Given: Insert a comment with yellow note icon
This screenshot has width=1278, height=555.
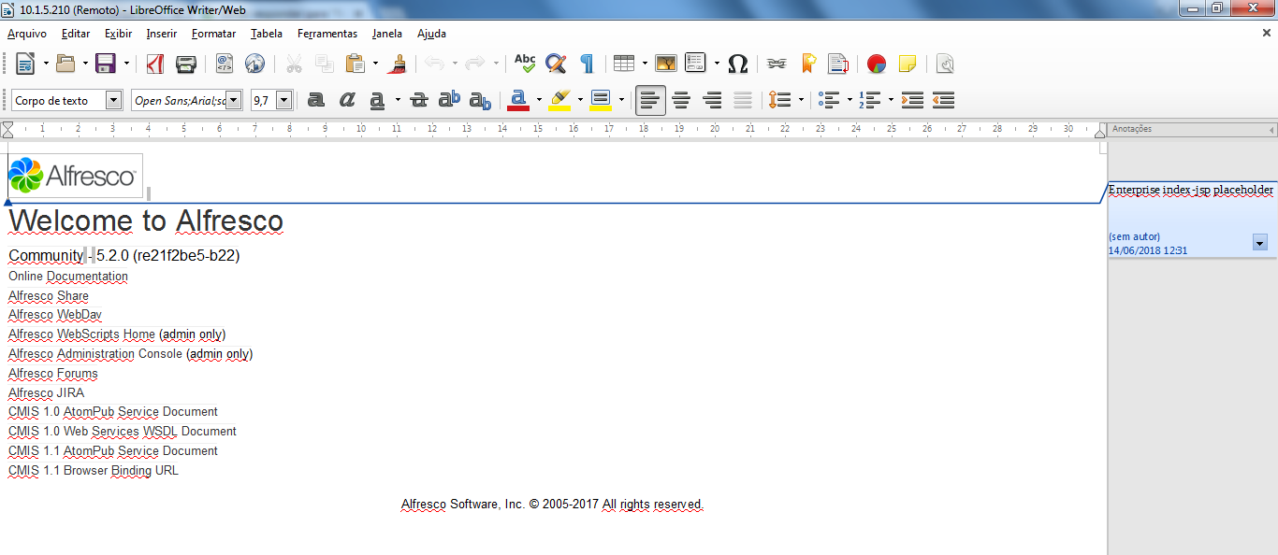Looking at the screenshot, I should click(x=907, y=64).
